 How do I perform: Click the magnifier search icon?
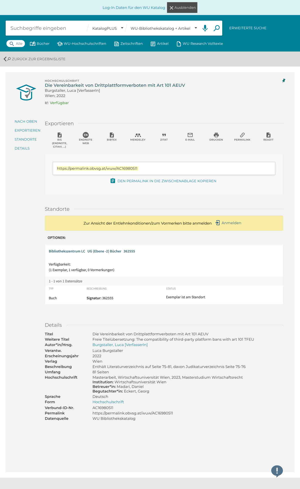pyautogui.click(x=216, y=28)
